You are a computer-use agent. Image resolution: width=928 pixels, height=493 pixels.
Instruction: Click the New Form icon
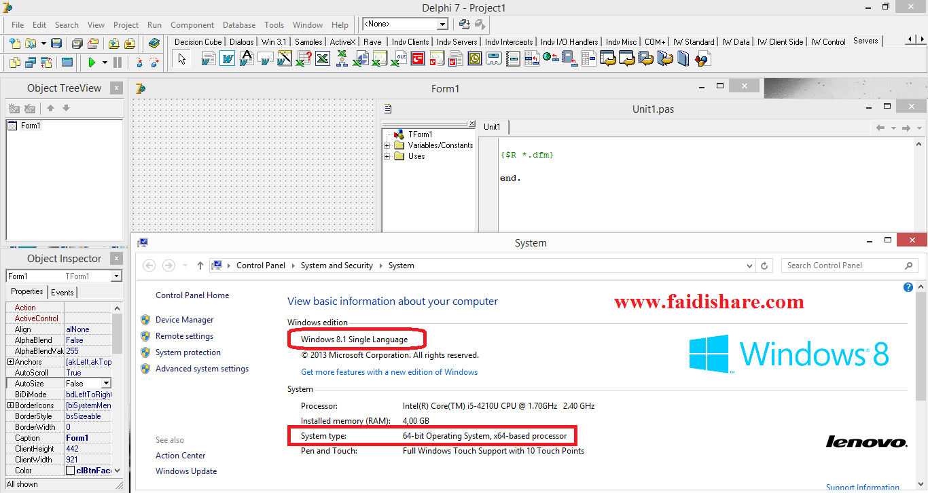[67, 62]
